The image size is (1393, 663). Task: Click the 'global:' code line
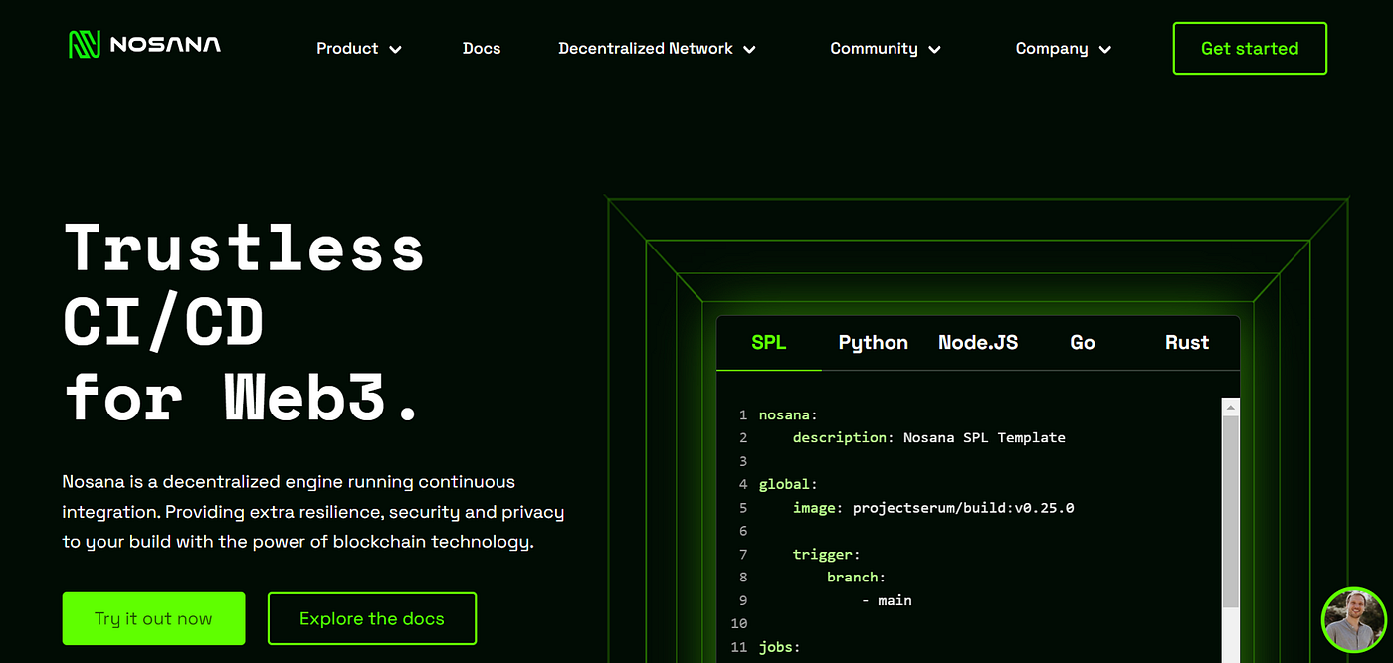click(x=788, y=484)
